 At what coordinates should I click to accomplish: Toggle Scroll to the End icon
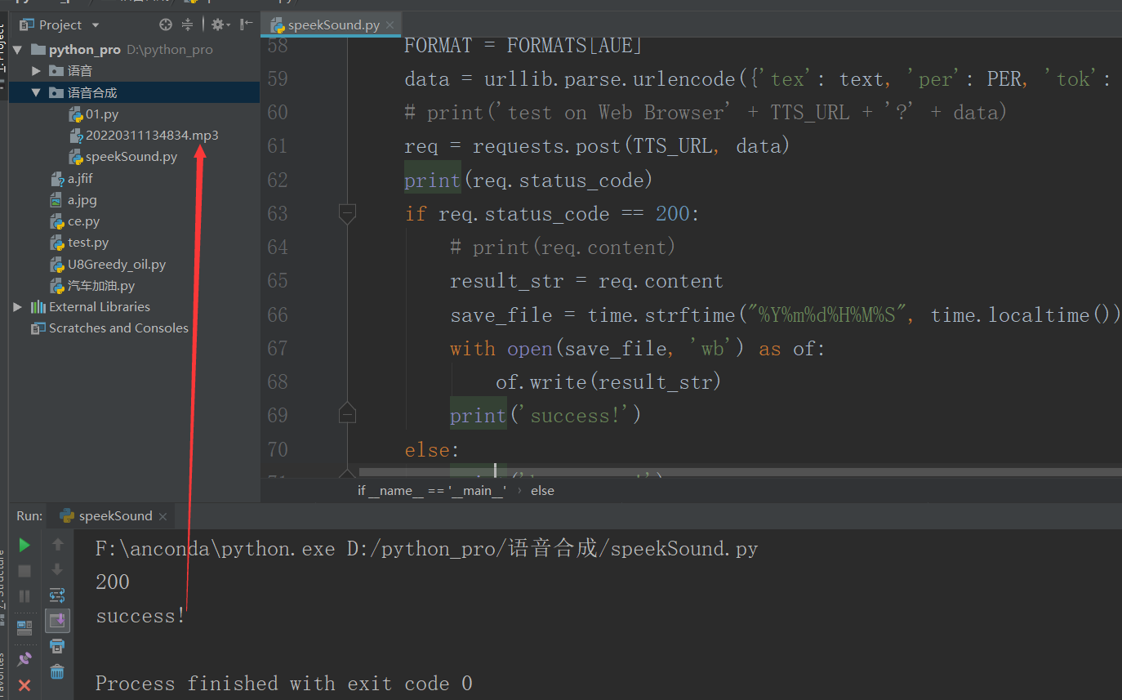coord(57,621)
